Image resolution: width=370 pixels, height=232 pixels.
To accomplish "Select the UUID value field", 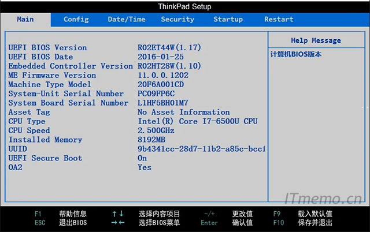I will click(x=201, y=149).
